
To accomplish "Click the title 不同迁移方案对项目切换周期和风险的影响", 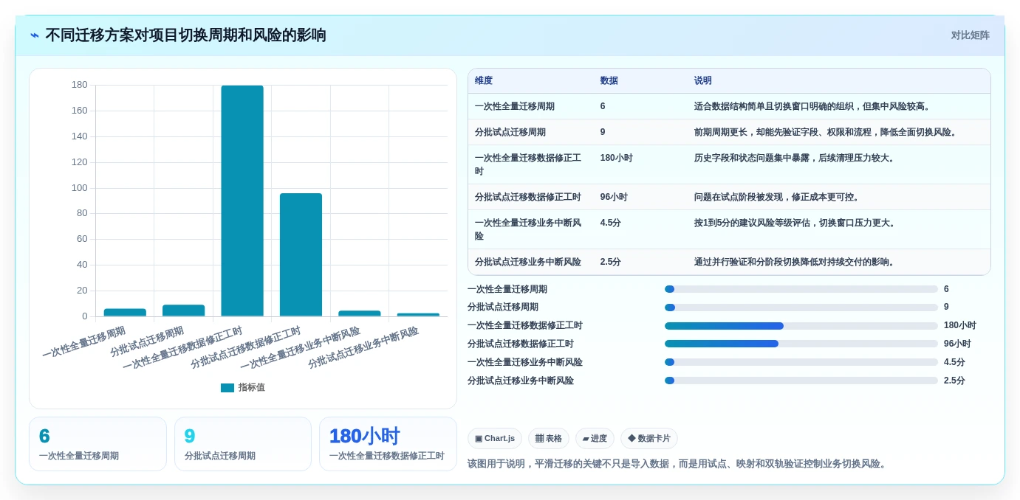I will click(185, 35).
